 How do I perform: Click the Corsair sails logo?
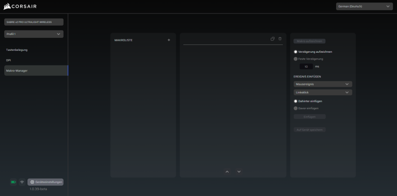tap(7, 7)
